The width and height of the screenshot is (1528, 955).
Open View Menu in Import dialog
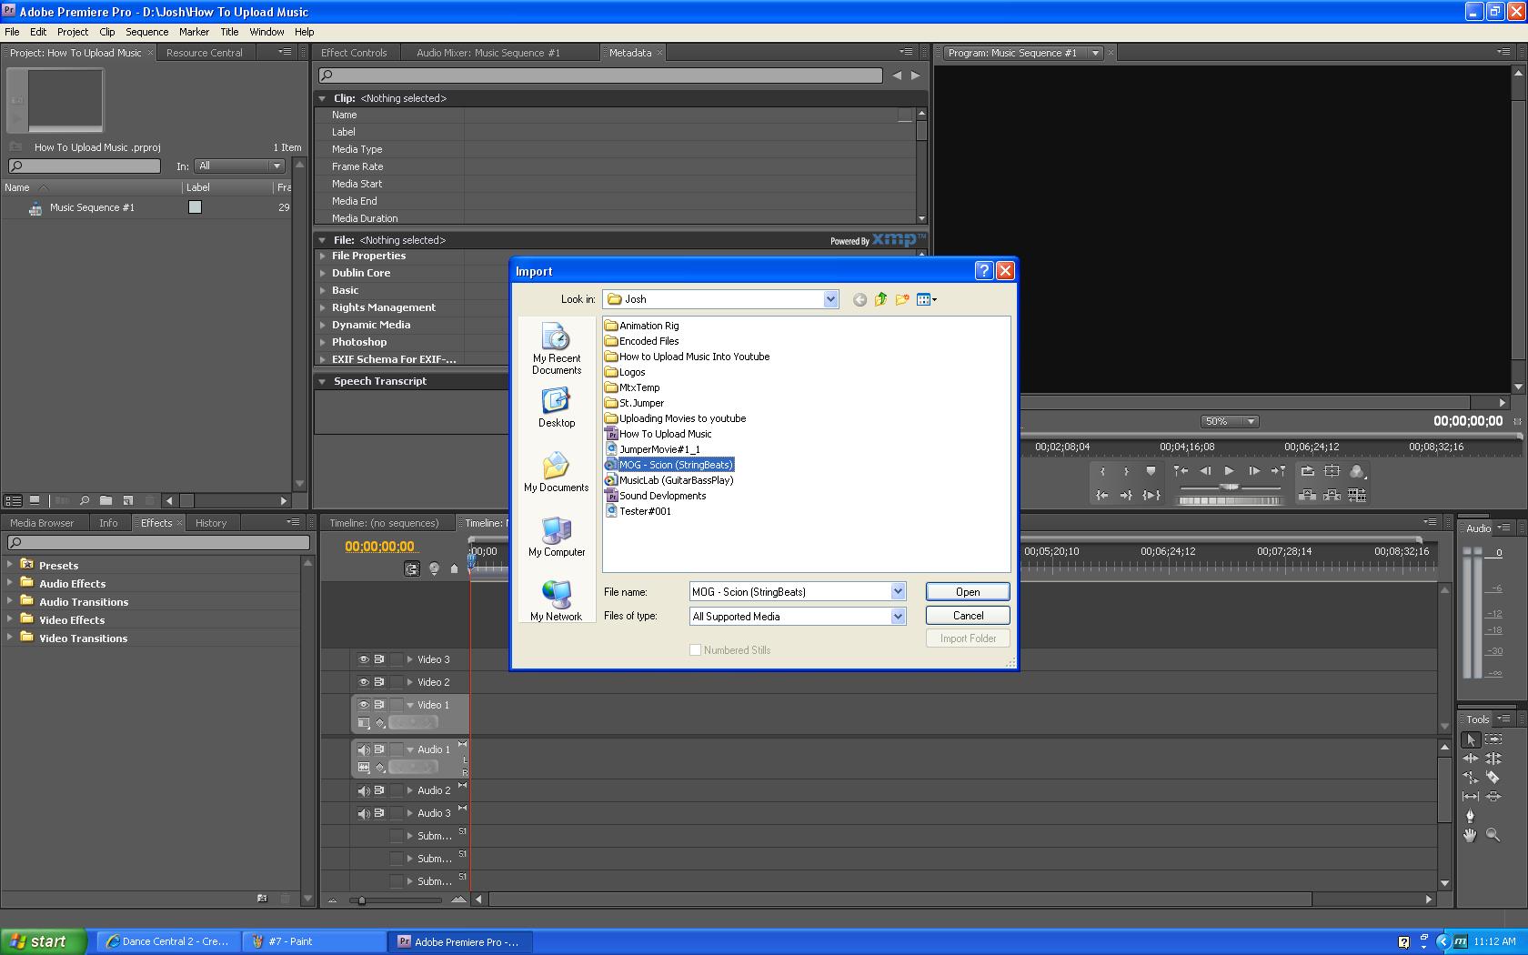(x=927, y=299)
